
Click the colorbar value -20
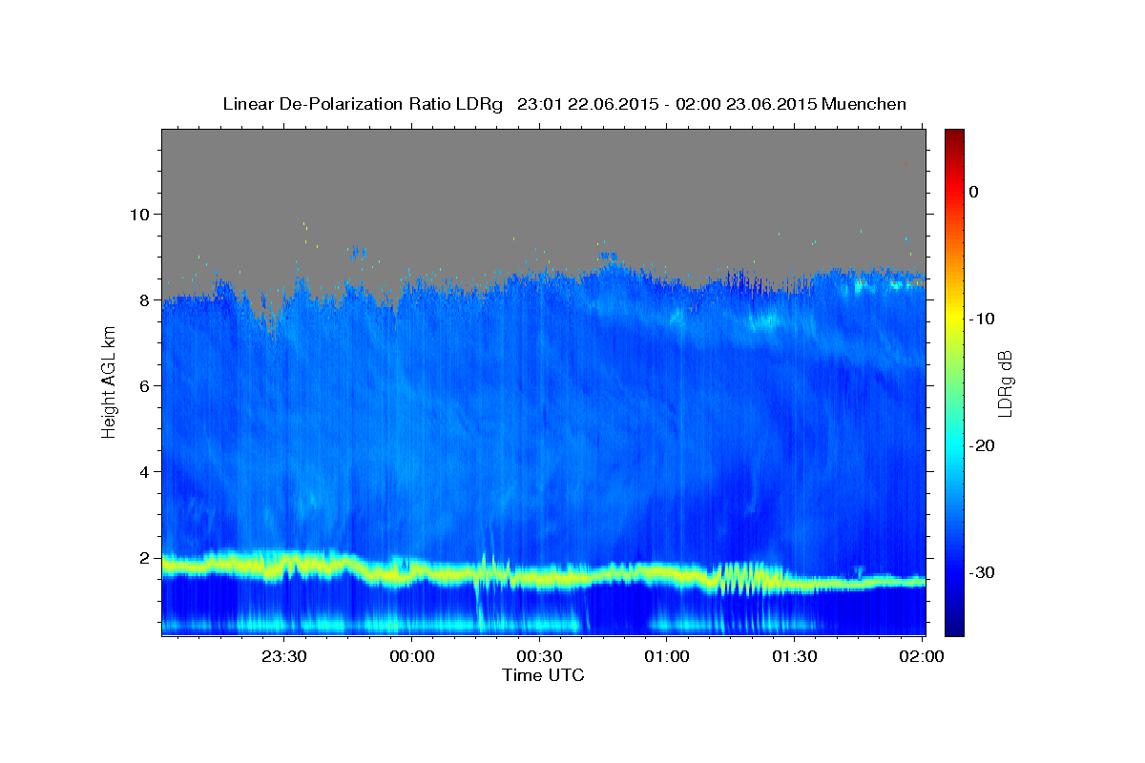982,445
